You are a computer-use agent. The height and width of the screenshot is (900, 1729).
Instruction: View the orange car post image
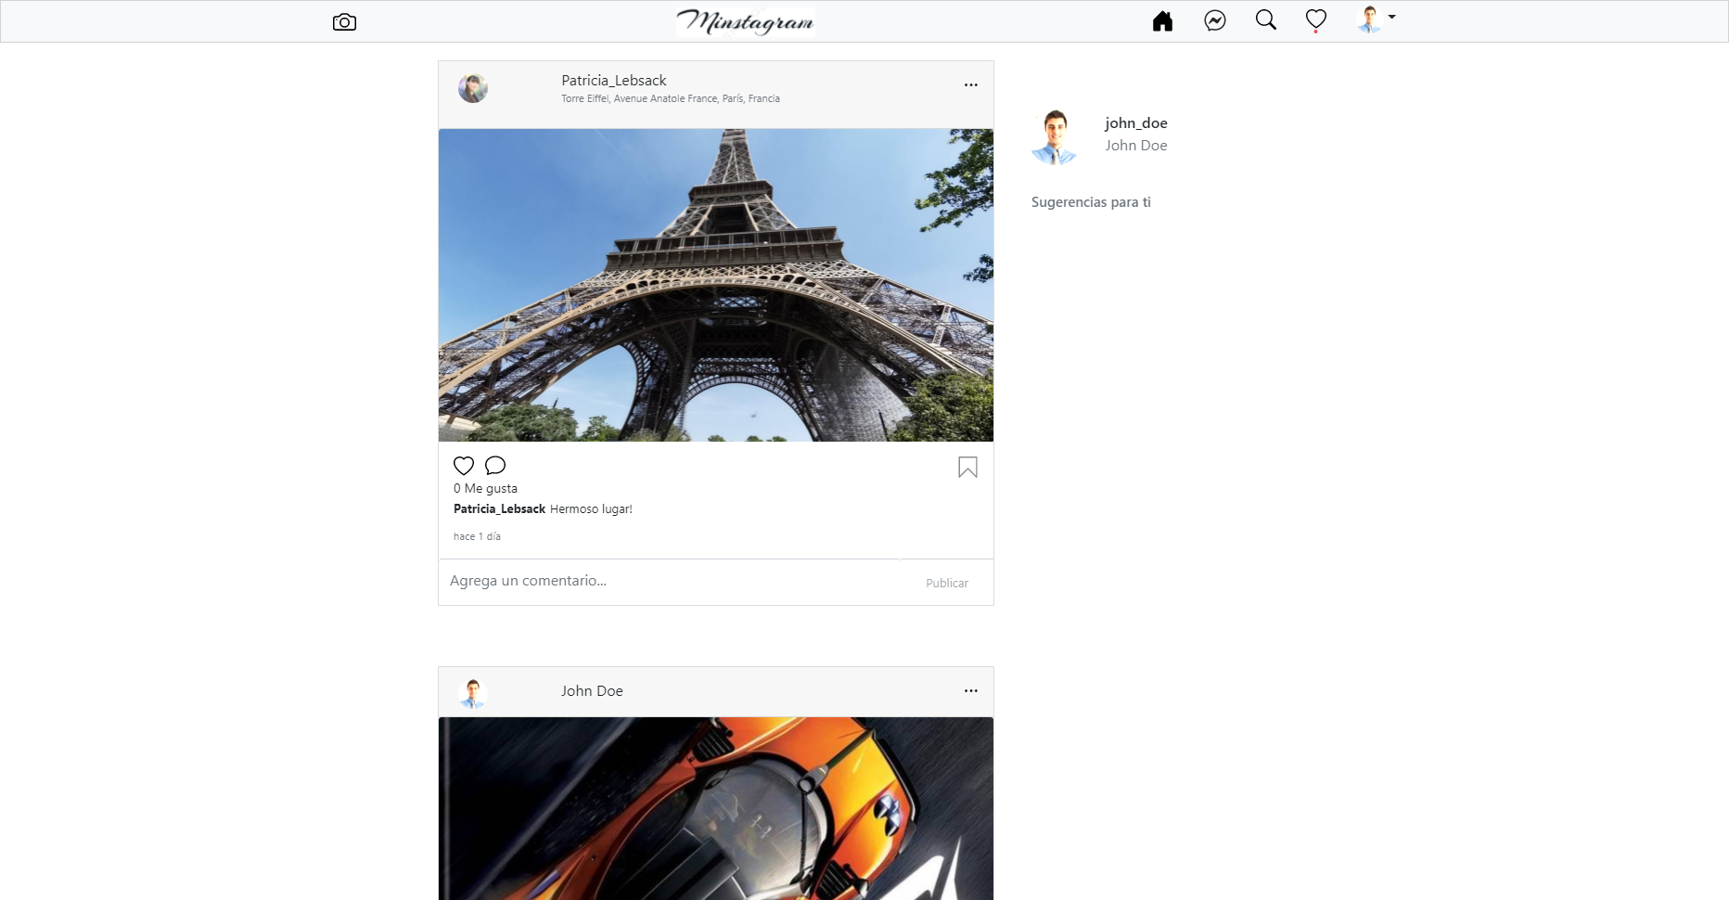tap(716, 808)
